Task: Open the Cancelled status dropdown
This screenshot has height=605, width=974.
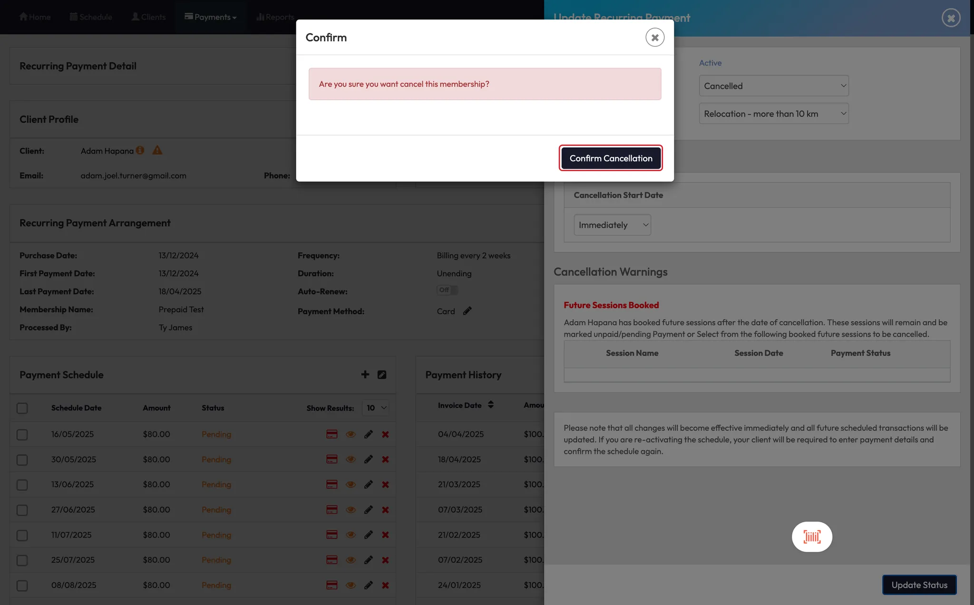Action: [774, 86]
